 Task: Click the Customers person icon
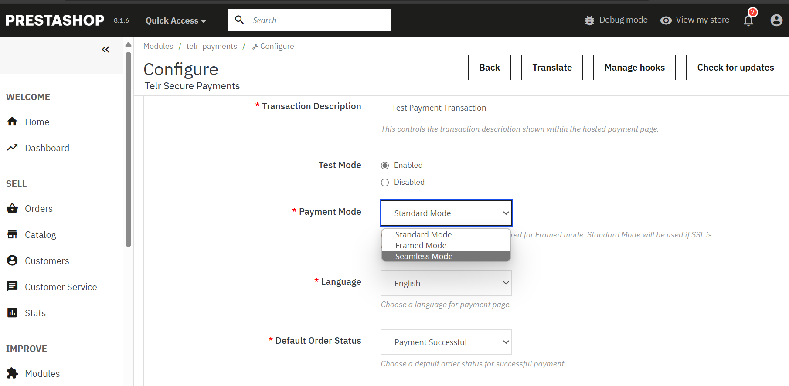12,261
